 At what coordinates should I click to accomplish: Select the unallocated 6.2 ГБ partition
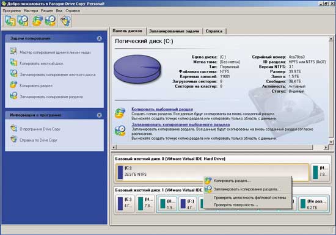click(313, 204)
